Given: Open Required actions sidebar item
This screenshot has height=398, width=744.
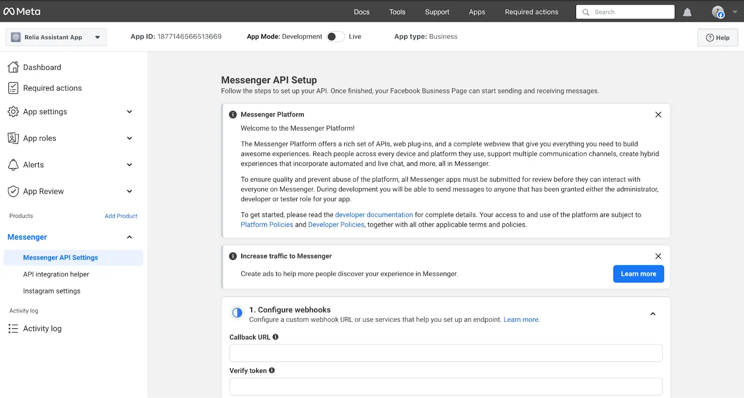Looking at the screenshot, I should pyautogui.click(x=53, y=88).
